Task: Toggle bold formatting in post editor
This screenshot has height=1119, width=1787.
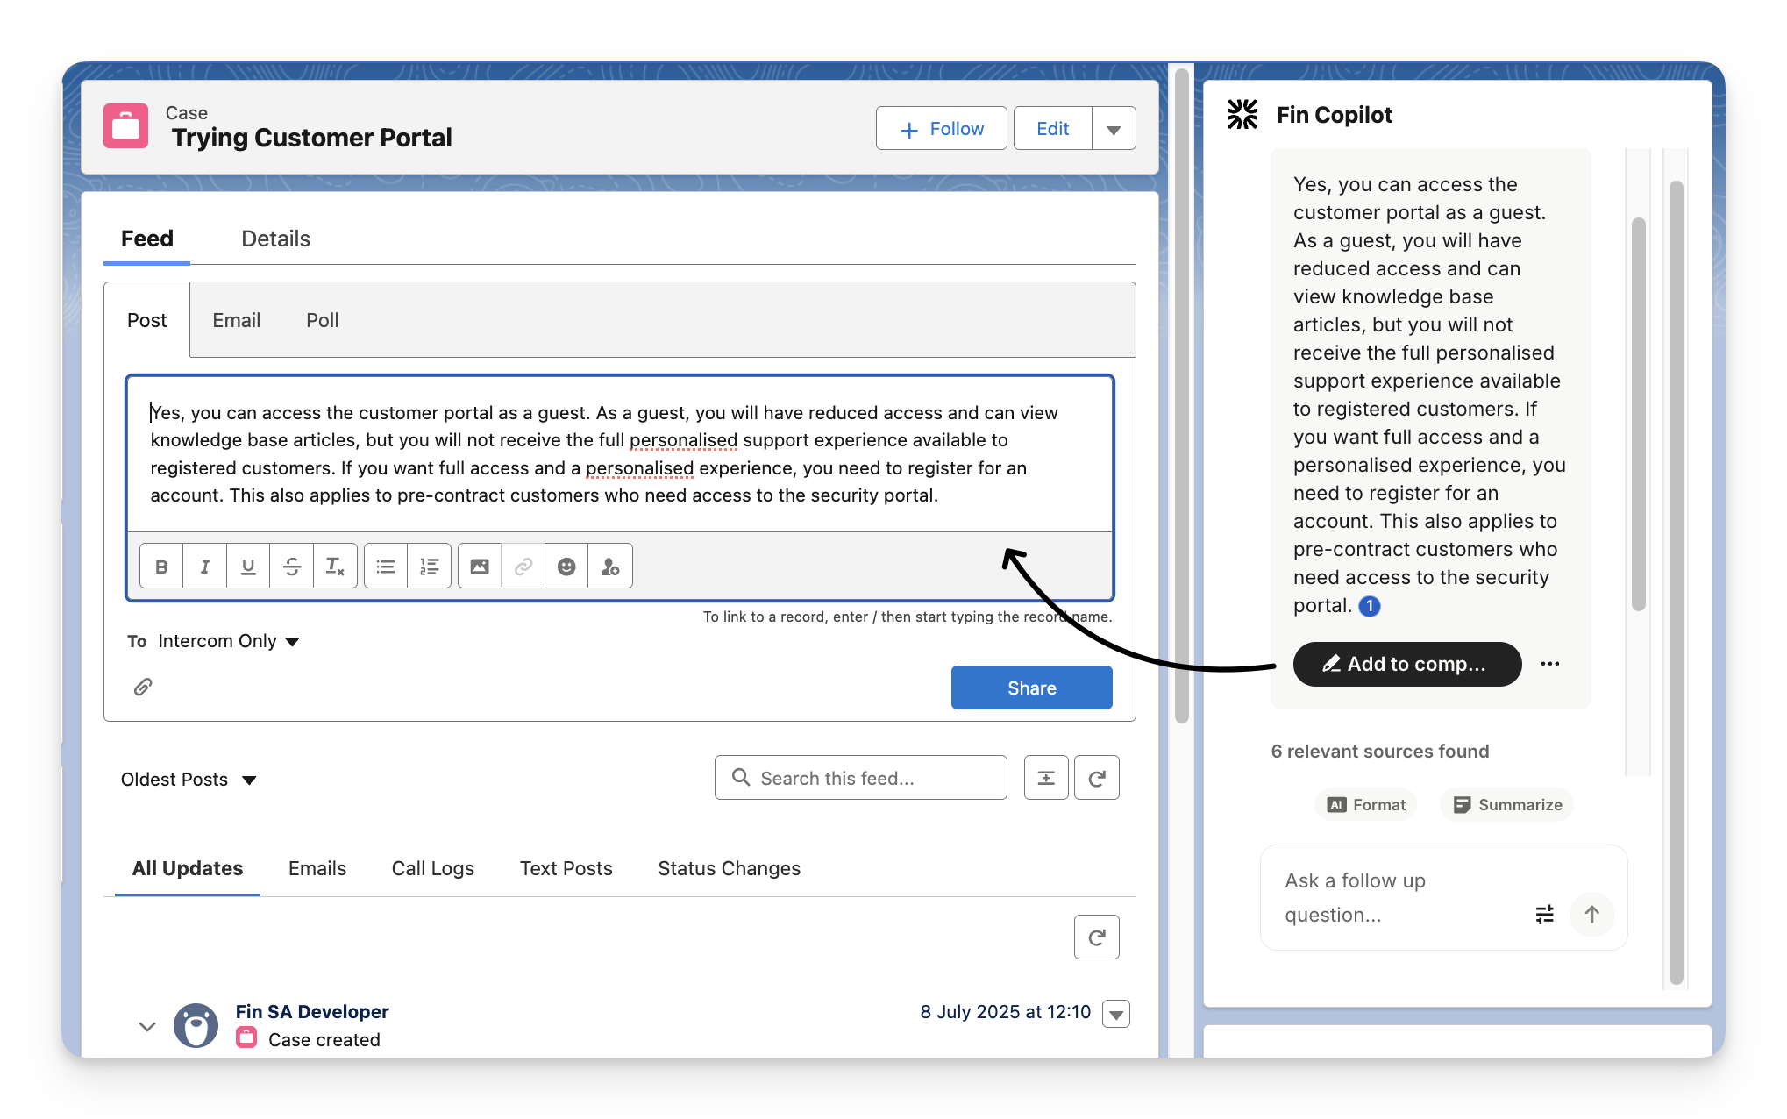Action: tap(161, 567)
